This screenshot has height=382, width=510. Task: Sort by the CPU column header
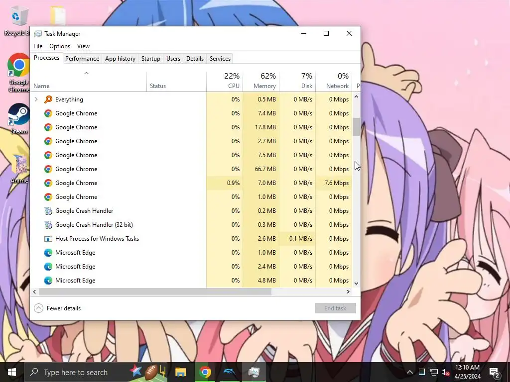pyautogui.click(x=225, y=82)
